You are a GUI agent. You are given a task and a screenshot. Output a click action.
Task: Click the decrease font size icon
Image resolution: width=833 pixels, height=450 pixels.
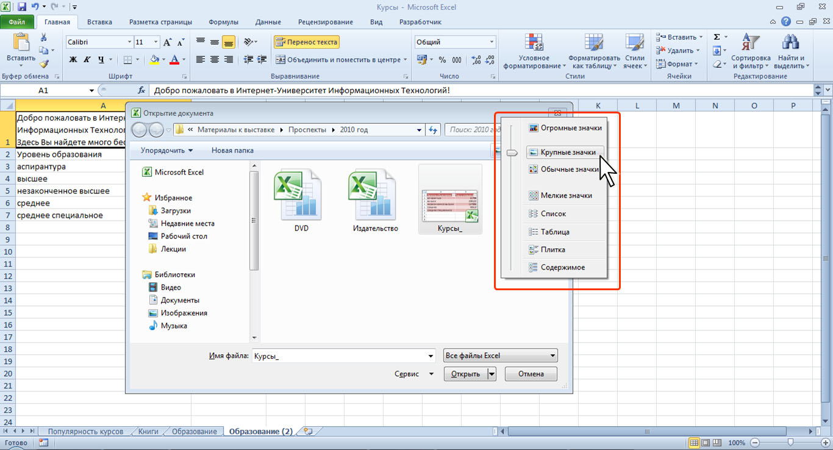pos(181,42)
